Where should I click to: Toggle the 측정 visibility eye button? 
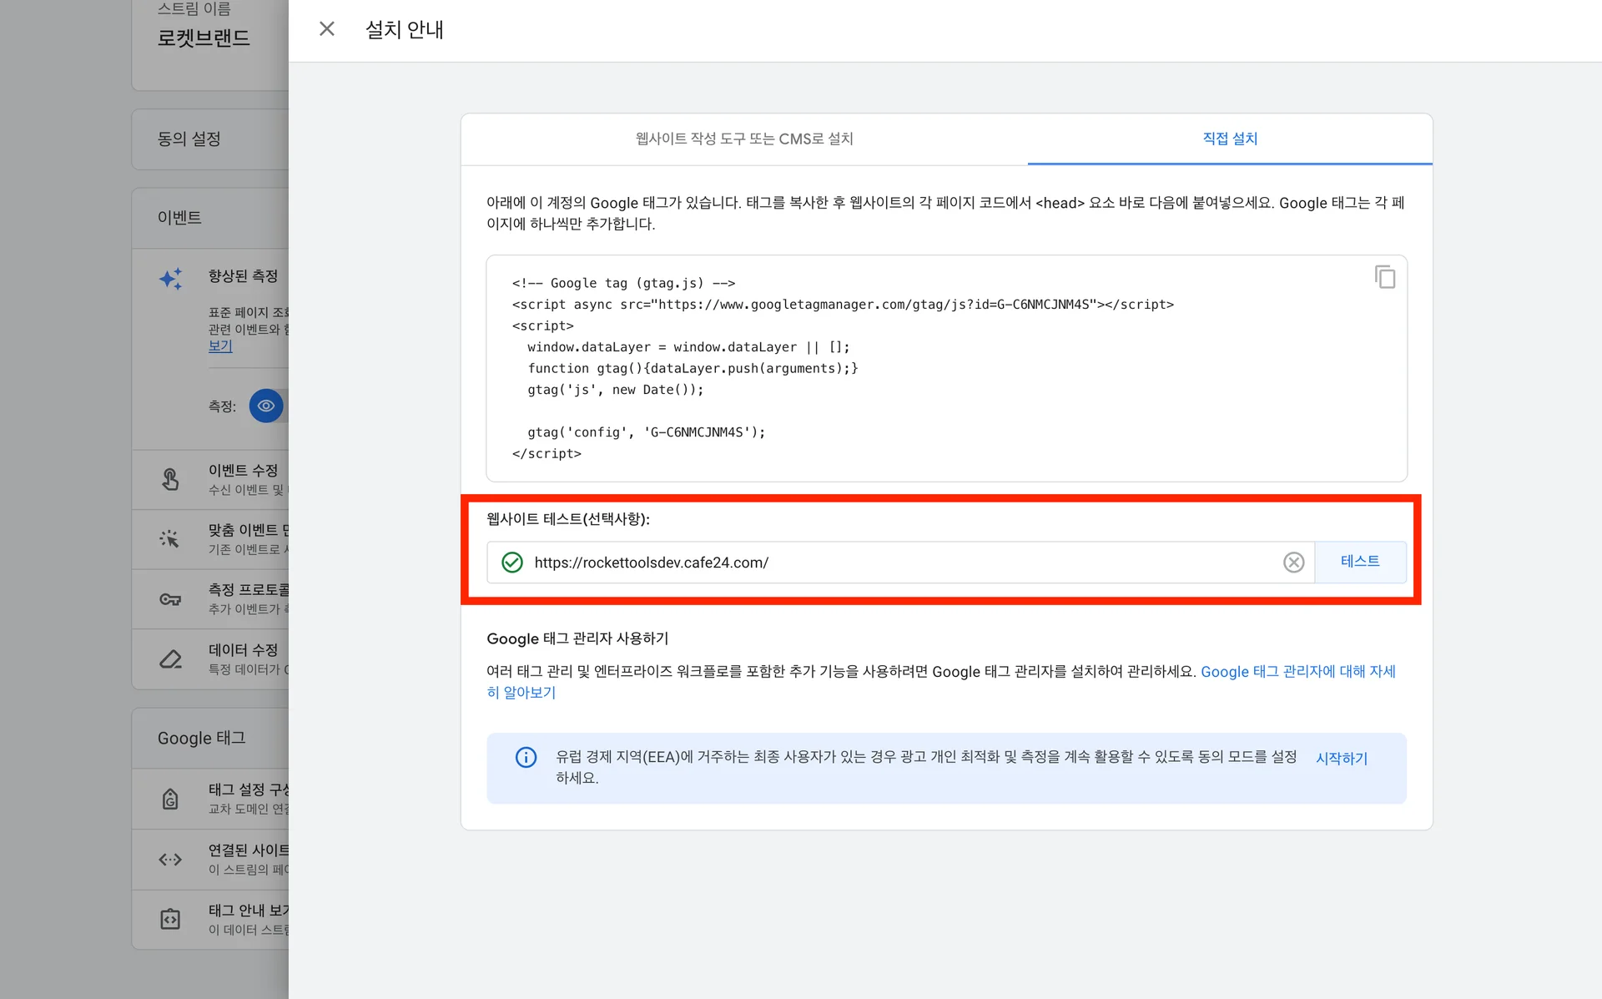pos(266,406)
